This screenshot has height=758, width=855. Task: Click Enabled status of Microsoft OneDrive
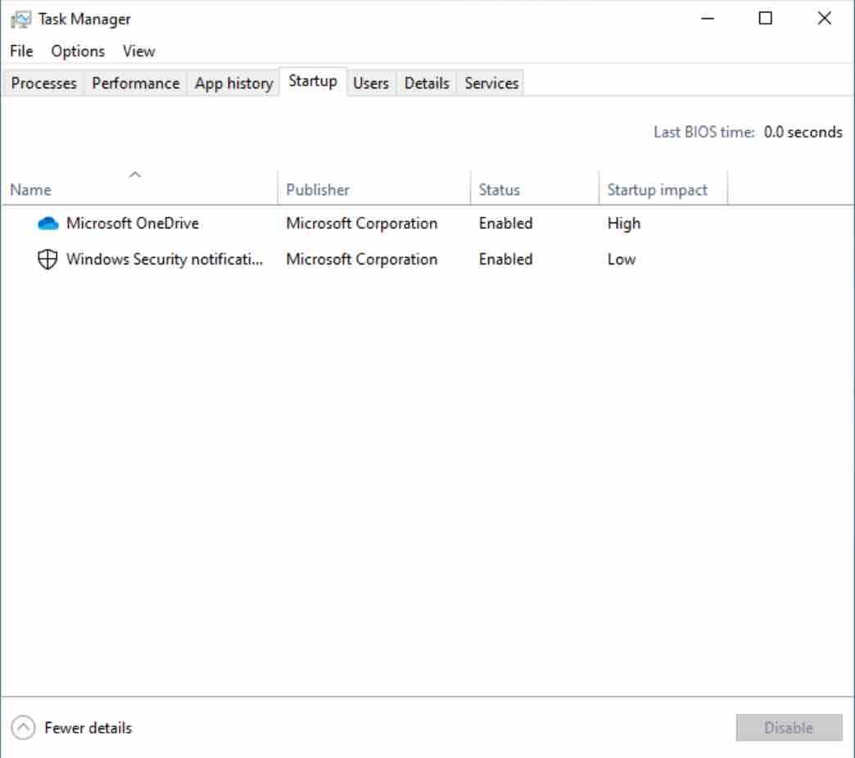tap(505, 223)
